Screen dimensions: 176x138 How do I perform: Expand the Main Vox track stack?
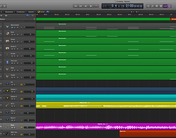pos(4,134)
